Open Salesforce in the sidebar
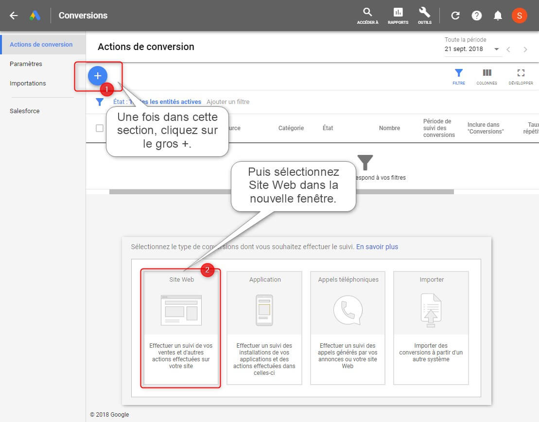 click(25, 111)
